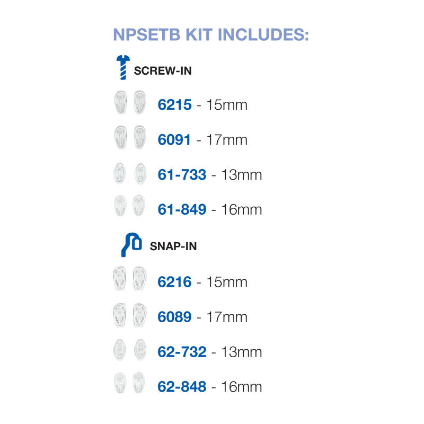Click the 62-732 nose pad pair image
Image resolution: width=424 pixels, height=424 pixels.
tap(130, 350)
